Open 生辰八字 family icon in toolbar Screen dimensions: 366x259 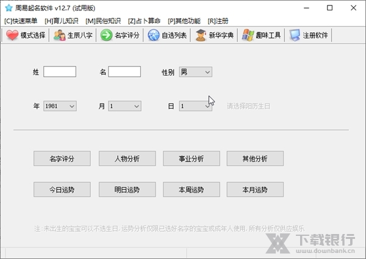(x=59, y=35)
